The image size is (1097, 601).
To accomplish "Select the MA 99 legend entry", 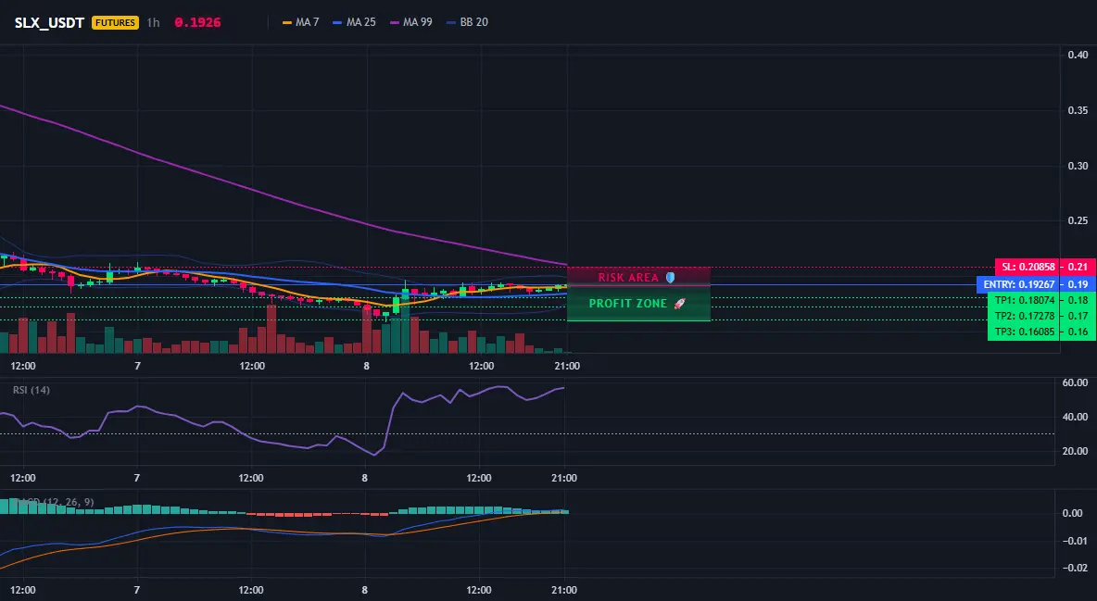I will [411, 22].
